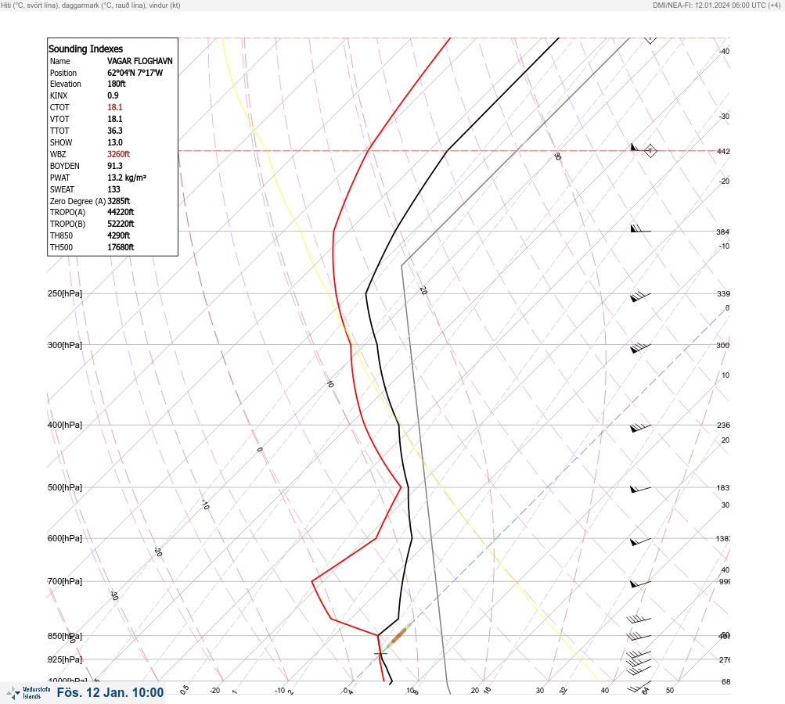Select the SHOW value 13.0

click(x=114, y=142)
